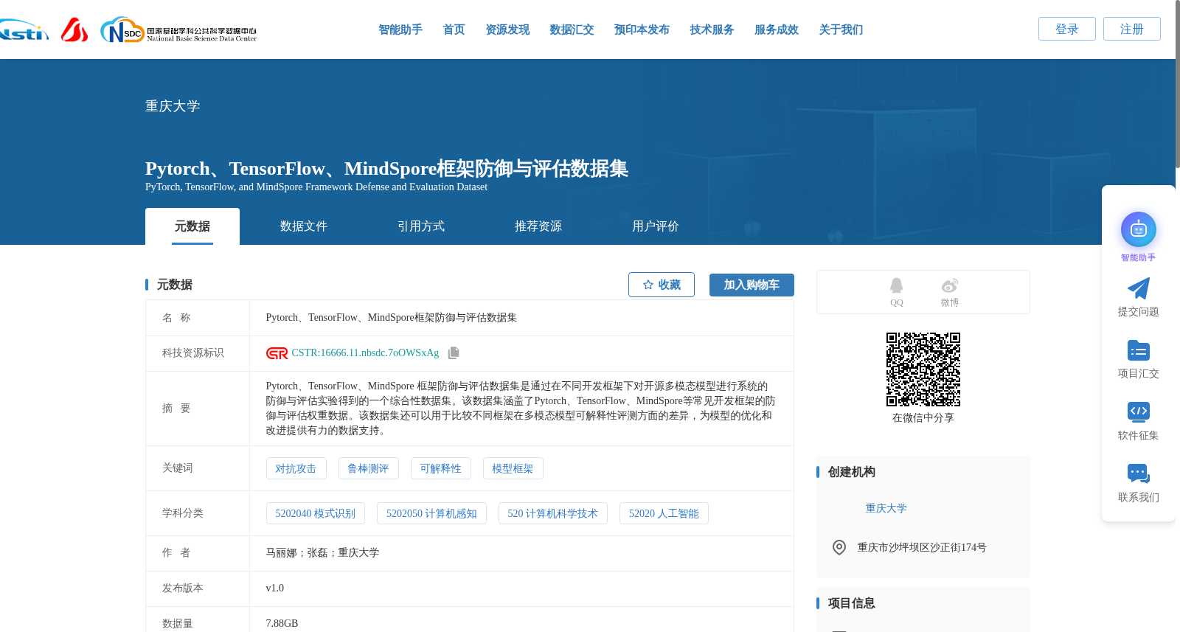Click the 52020 人工智能 subject tag

click(664, 513)
